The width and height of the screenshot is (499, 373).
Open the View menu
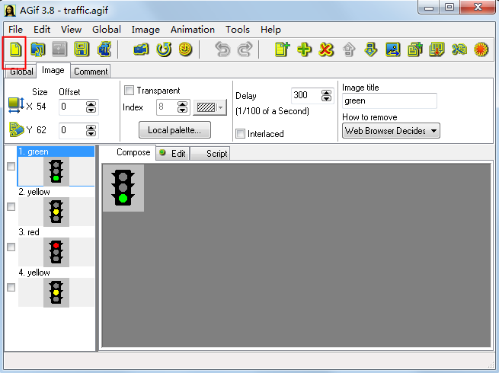pos(72,30)
